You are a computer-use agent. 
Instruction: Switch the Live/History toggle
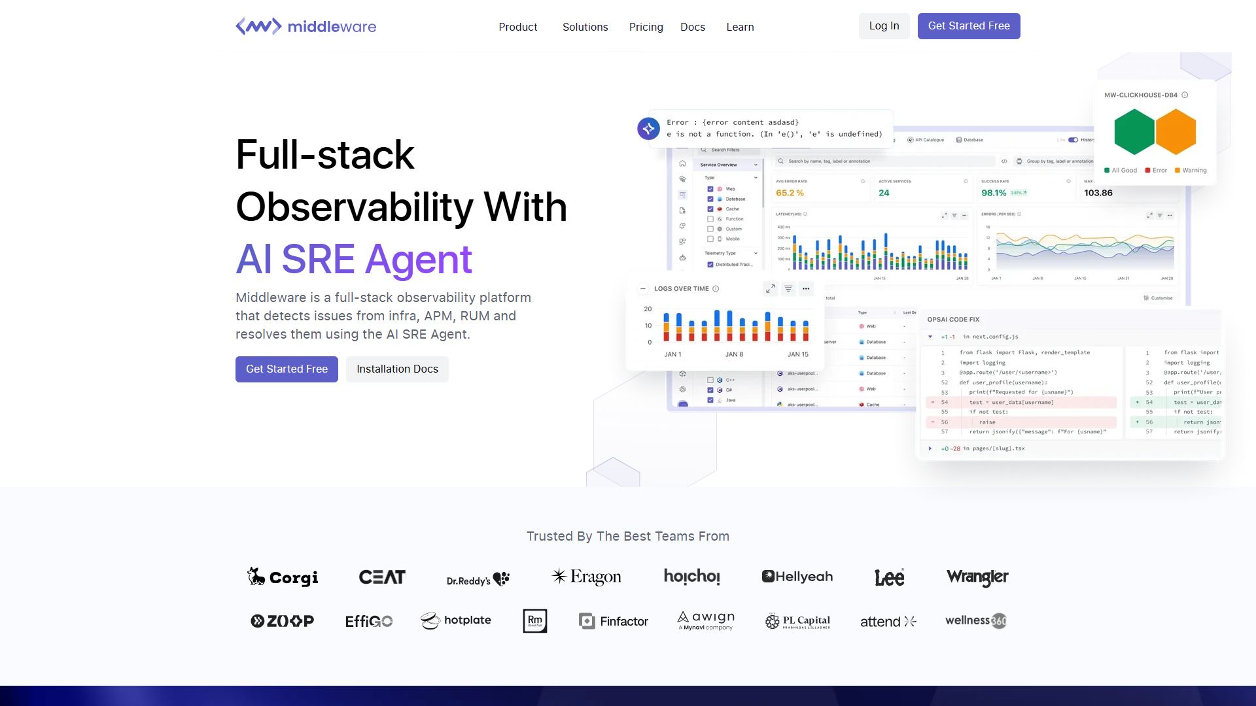[x=1073, y=140]
